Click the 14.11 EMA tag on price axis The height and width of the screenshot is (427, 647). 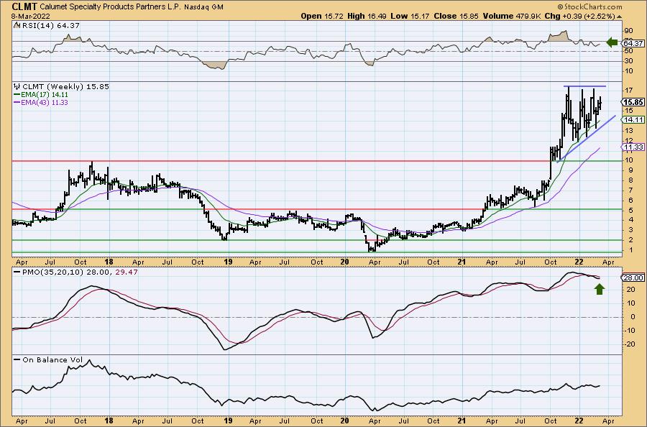(633, 119)
